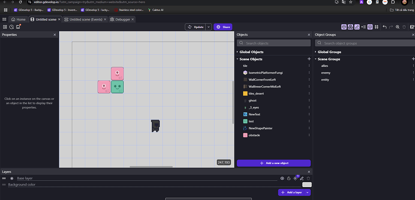Click the green test instance on canvas

click(x=117, y=87)
